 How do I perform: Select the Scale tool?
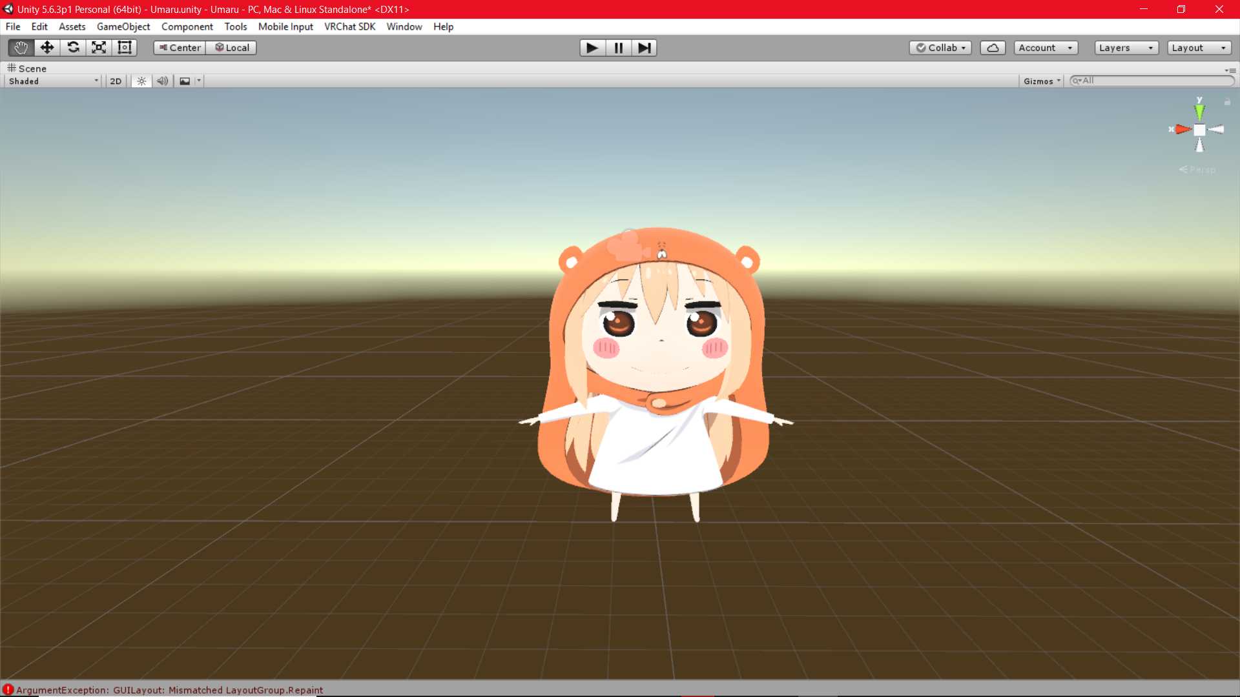click(x=98, y=48)
